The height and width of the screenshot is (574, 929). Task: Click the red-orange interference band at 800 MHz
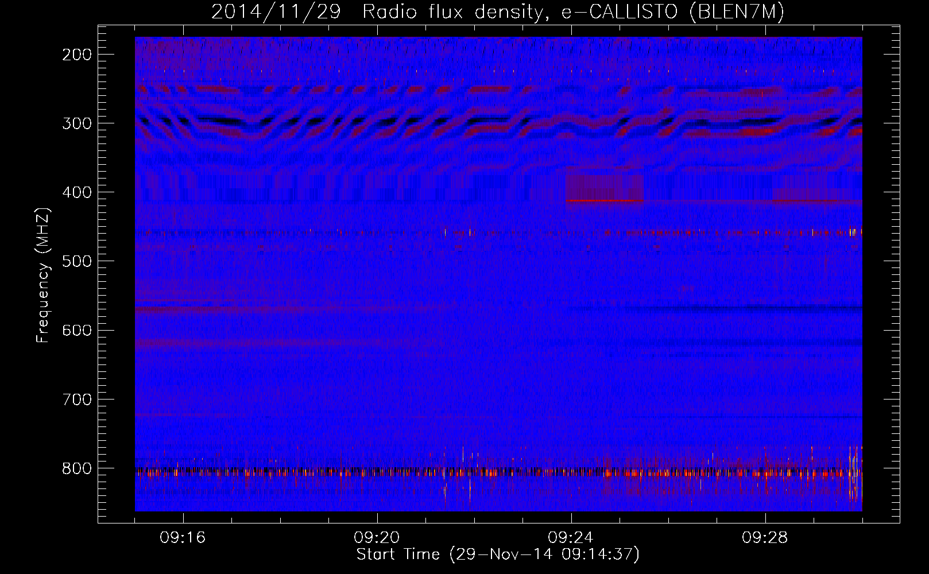(x=498, y=472)
